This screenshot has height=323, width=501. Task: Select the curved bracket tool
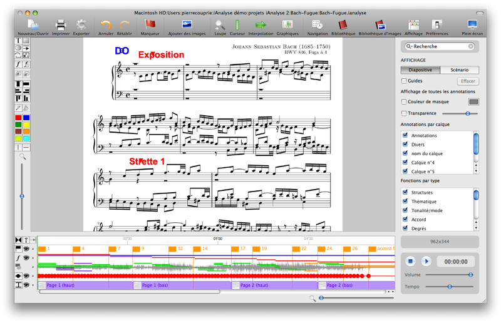pyautogui.click(x=18, y=55)
